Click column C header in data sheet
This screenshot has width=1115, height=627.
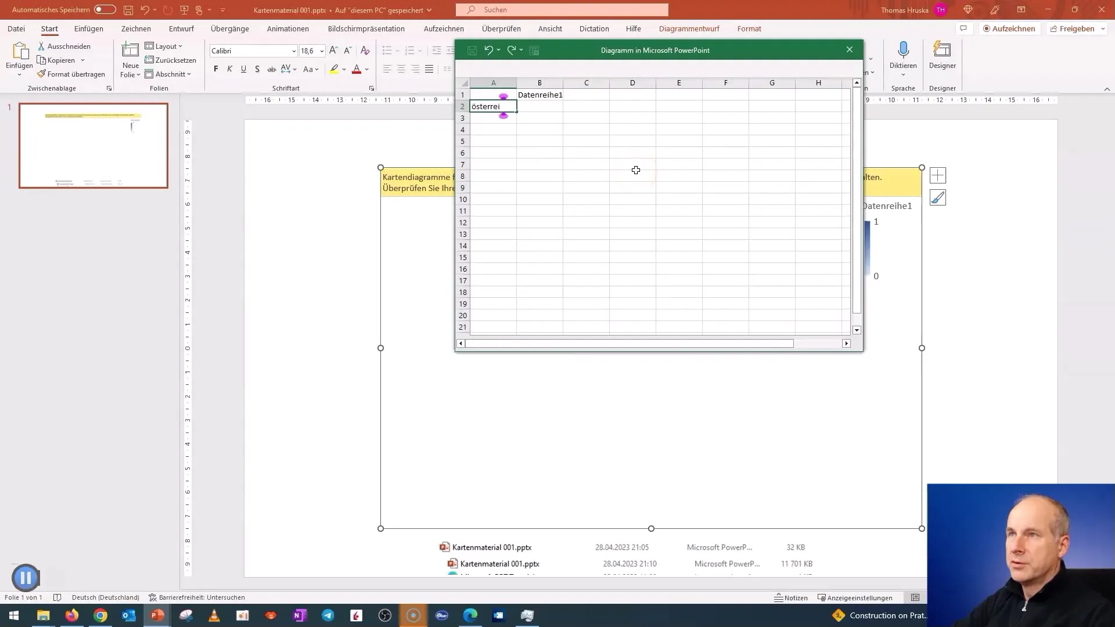(x=586, y=83)
